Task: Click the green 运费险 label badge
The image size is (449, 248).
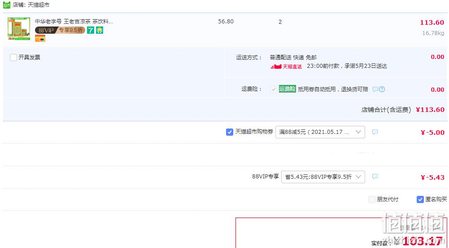Action: pos(287,89)
